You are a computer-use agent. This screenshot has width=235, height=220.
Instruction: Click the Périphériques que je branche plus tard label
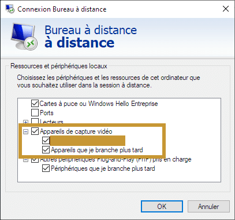click(x=103, y=168)
